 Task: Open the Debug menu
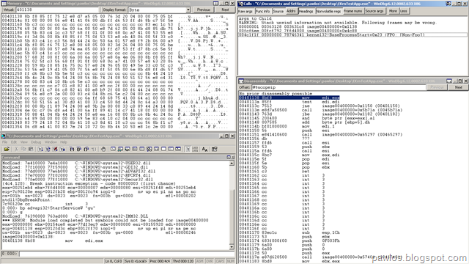pos(36,142)
